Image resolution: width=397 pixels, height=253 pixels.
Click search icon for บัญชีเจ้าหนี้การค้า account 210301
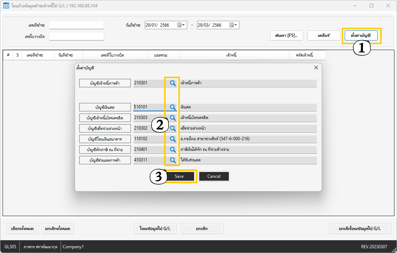tap(173, 83)
